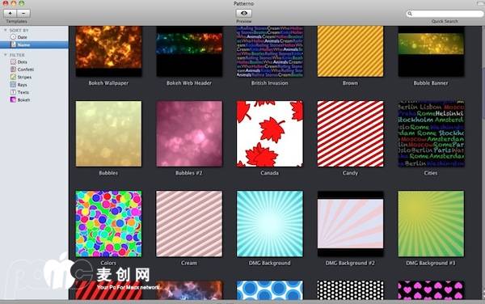
Task: Select the Canada maple leaf thumbnail
Action: point(270,133)
